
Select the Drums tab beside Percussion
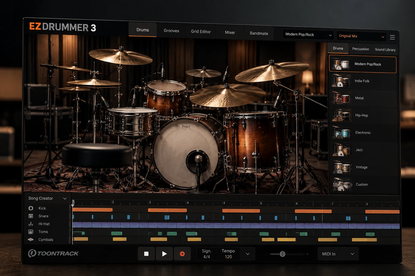[338, 48]
